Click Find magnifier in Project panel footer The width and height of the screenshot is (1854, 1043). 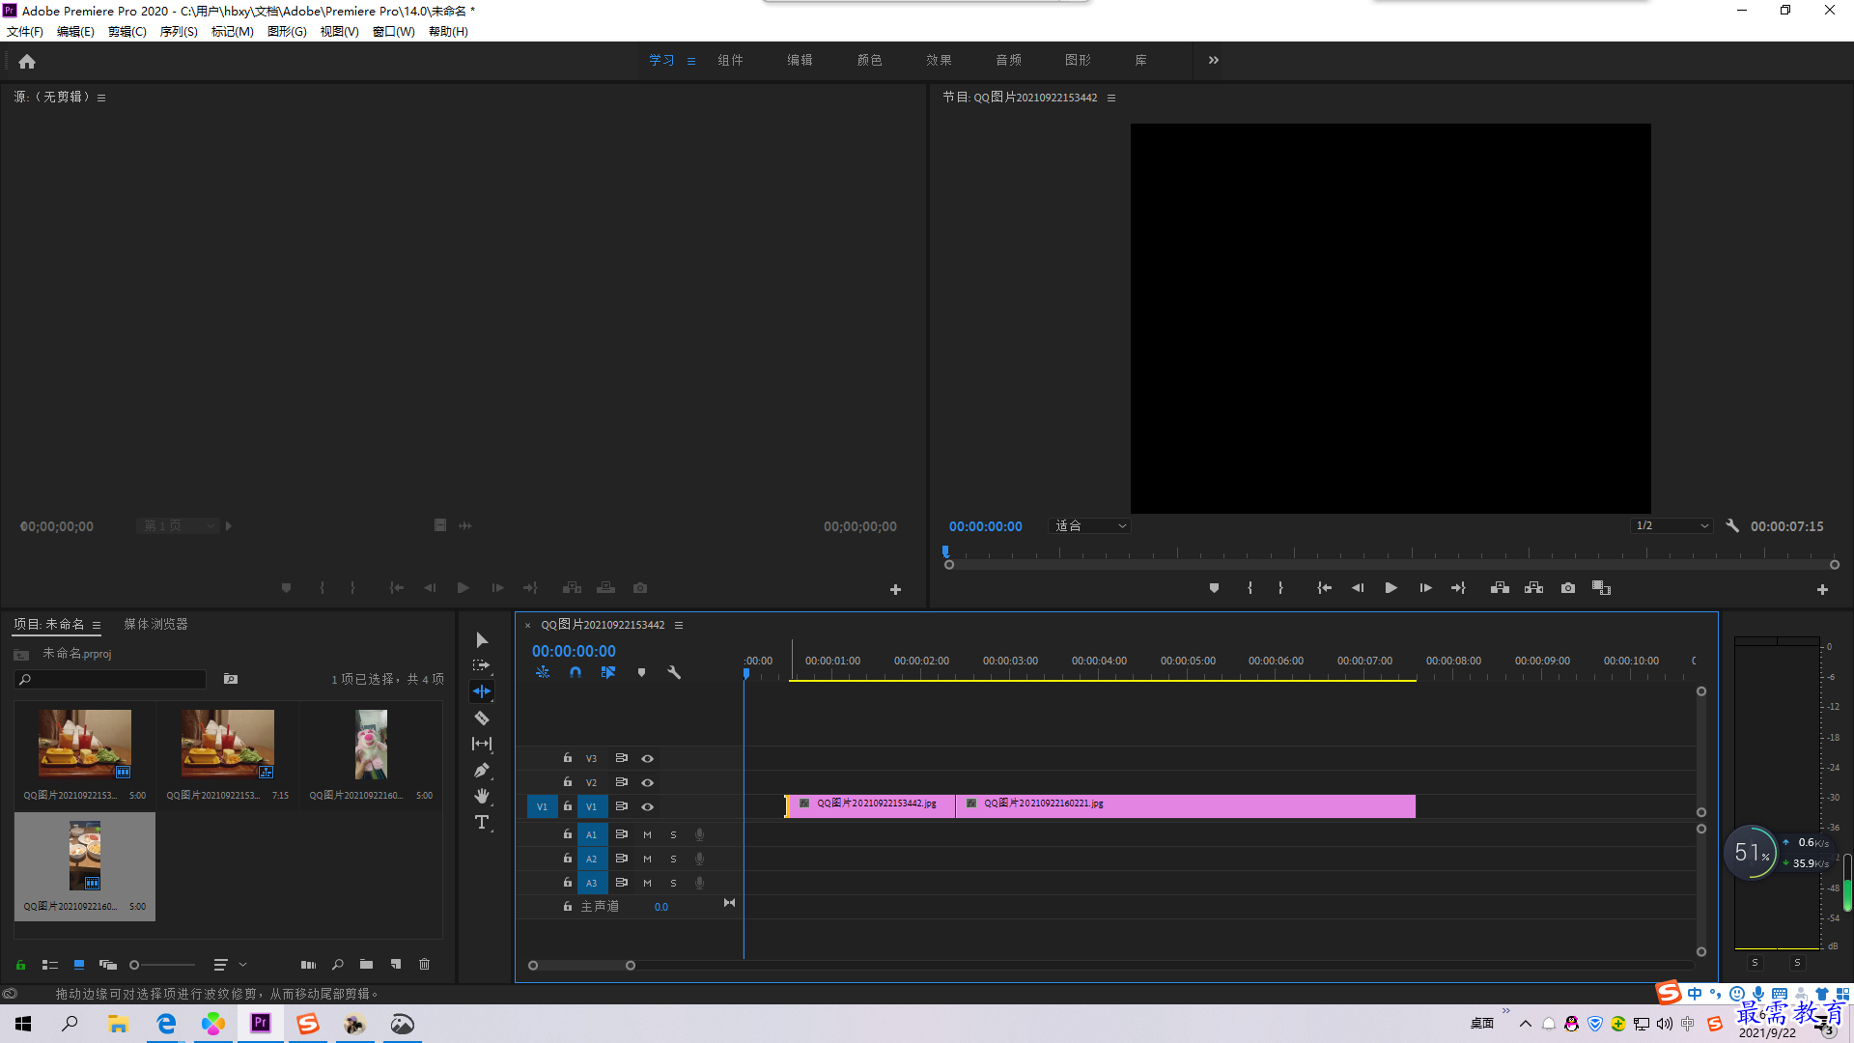tap(337, 964)
